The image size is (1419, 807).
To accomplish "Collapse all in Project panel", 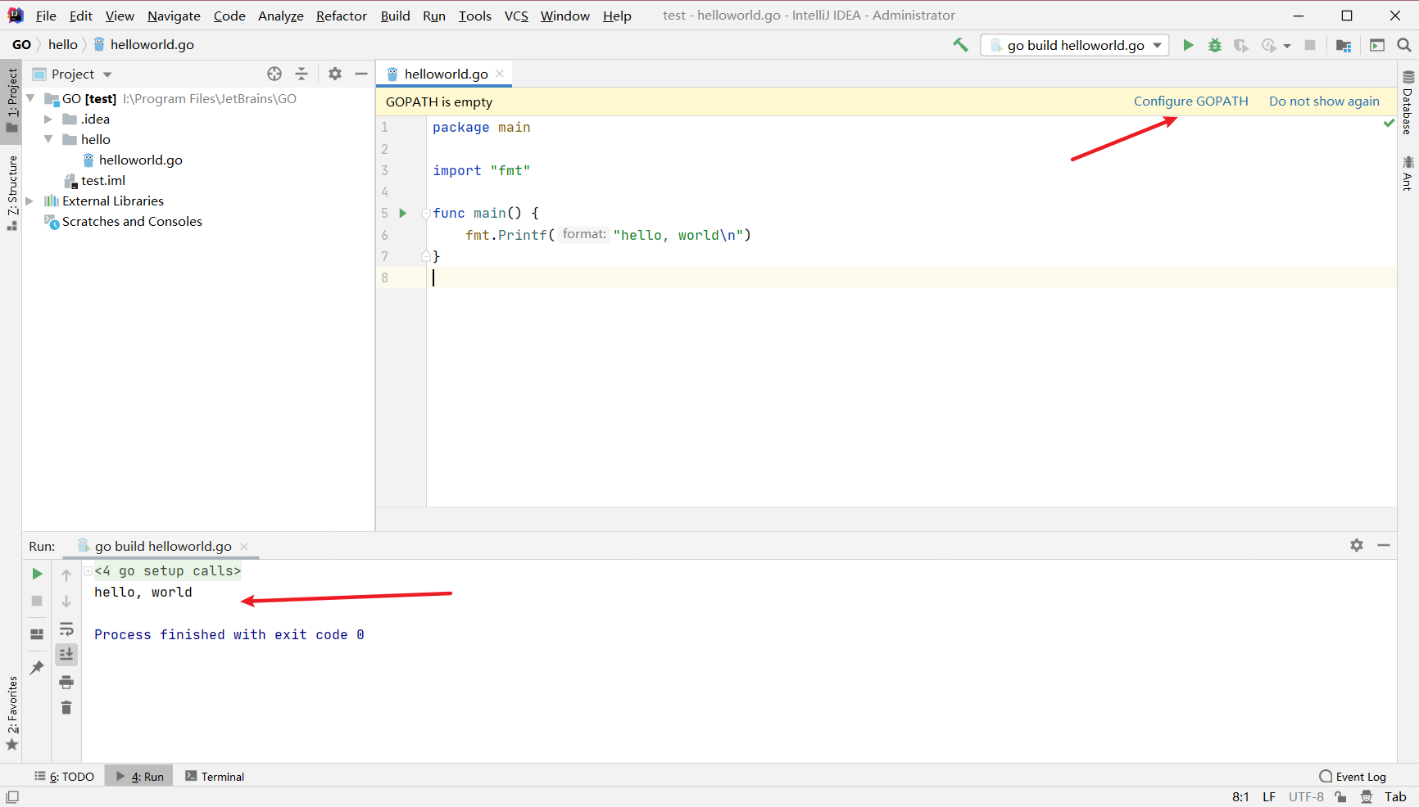I will coord(301,74).
